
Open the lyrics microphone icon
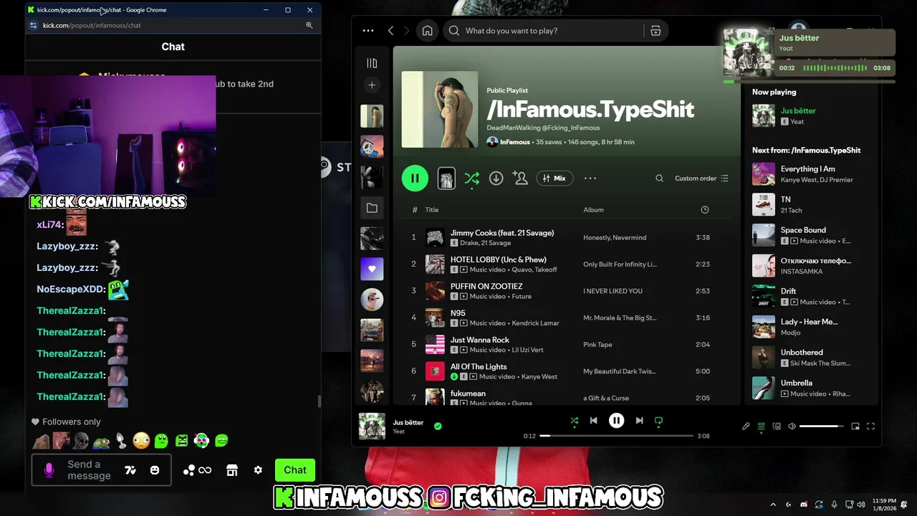coord(746,426)
